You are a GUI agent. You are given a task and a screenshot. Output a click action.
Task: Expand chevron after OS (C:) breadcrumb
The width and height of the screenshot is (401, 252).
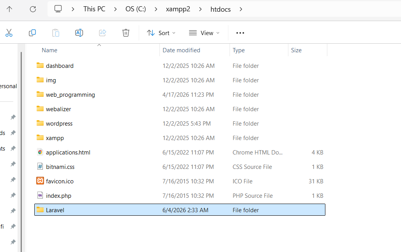pyautogui.click(x=156, y=9)
